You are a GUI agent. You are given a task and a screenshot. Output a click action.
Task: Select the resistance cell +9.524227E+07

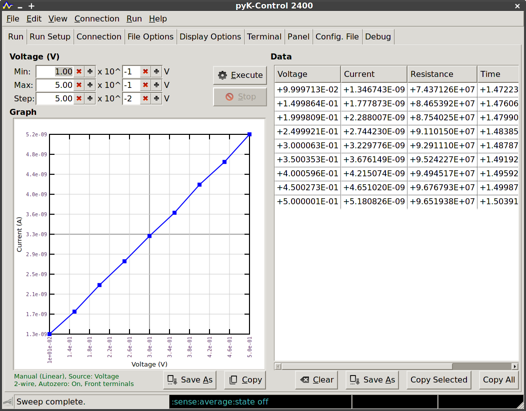click(442, 159)
